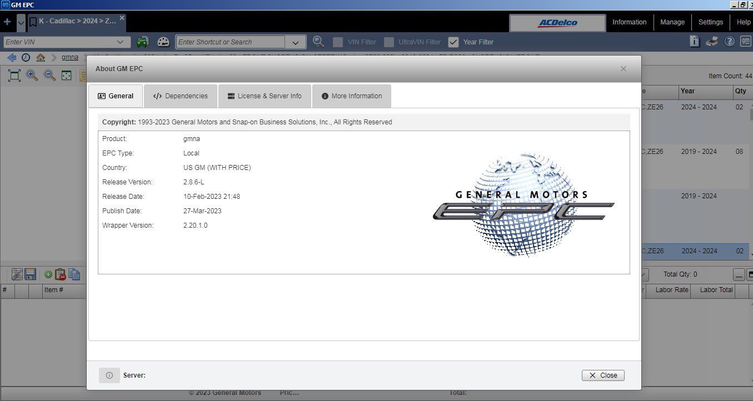
Task: Focus the Enter Shortcut or Search box
Action: [x=231, y=42]
